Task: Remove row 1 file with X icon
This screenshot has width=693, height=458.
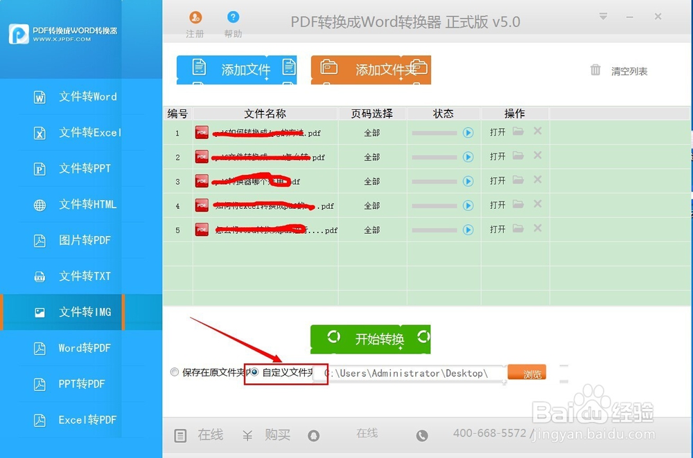Action: pyautogui.click(x=538, y=131)
